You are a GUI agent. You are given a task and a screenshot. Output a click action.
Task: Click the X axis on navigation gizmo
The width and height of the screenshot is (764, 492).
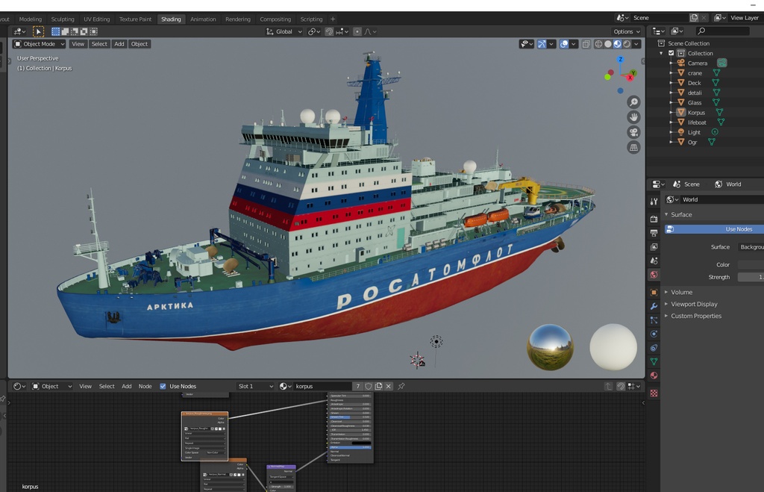(630, 78)
